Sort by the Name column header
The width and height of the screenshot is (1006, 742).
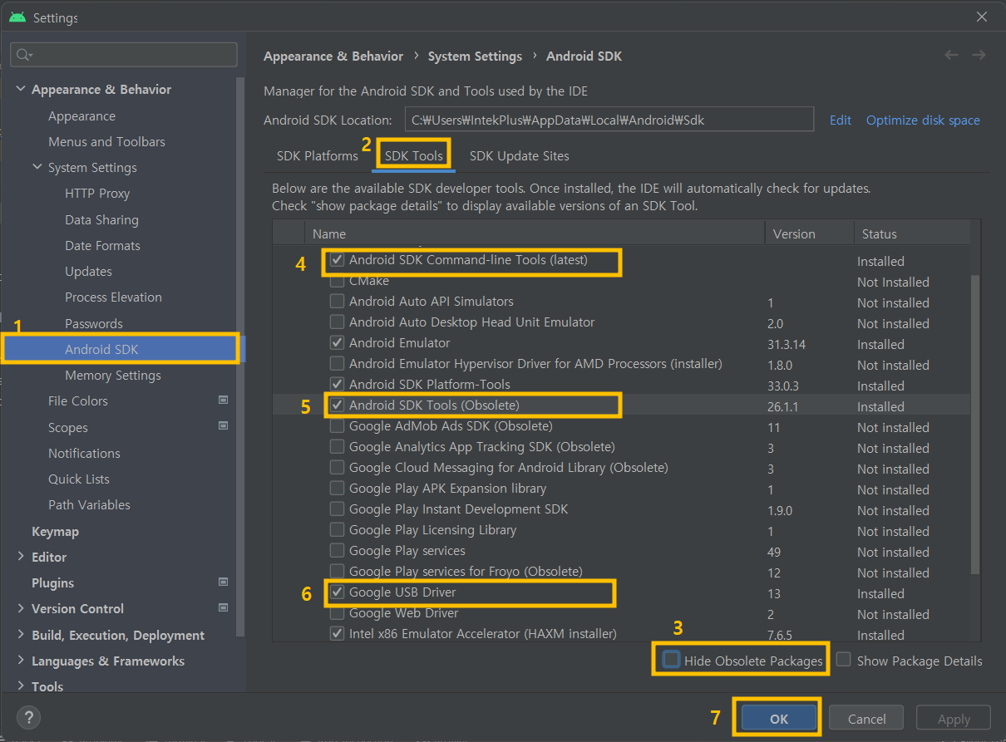[534, 233]
